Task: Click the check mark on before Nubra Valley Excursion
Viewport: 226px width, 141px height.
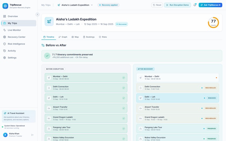Action: coord(124,139)
